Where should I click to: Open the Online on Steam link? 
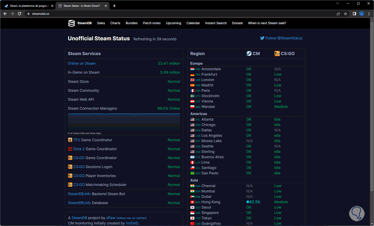coord(82,63)
